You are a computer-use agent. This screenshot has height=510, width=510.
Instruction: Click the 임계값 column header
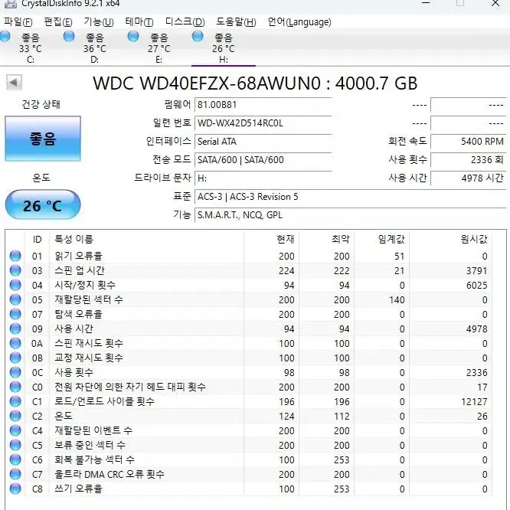pos(381,240)
